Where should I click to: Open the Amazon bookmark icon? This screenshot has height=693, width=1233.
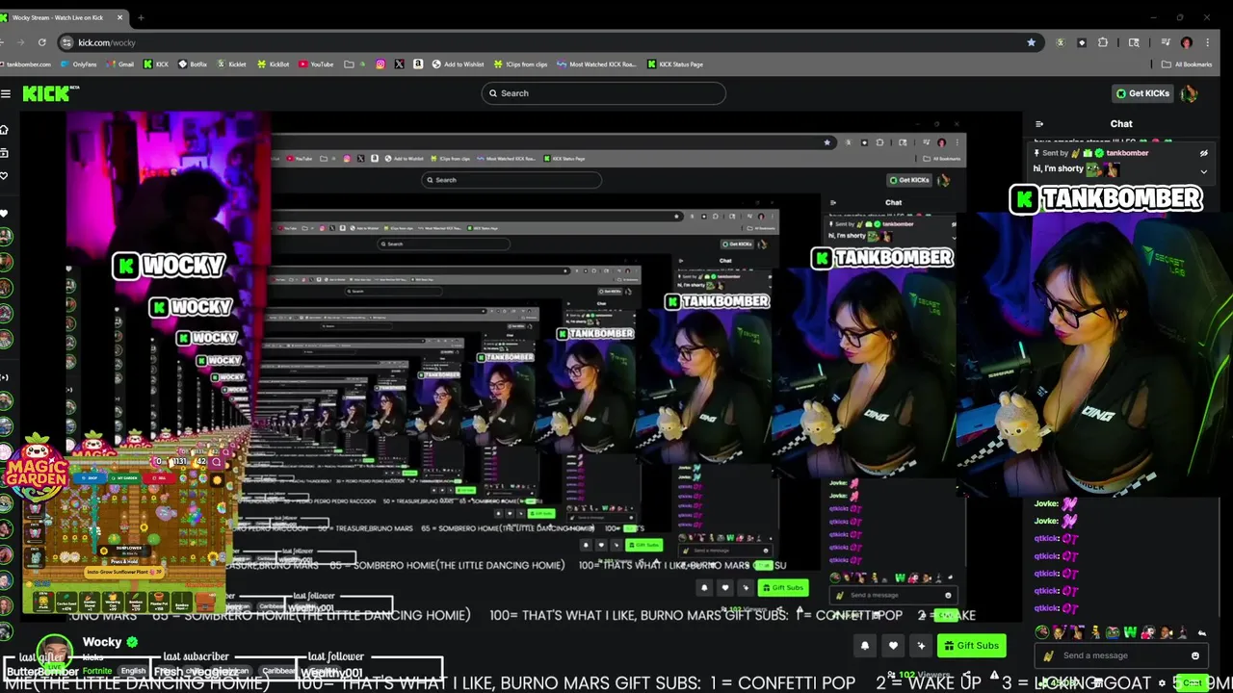tap(418, 64)
